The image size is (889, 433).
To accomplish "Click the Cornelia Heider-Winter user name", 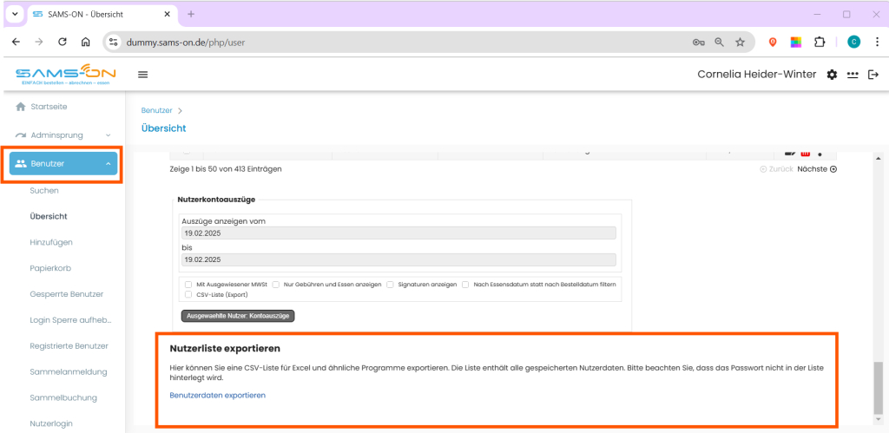I will 756,75.
